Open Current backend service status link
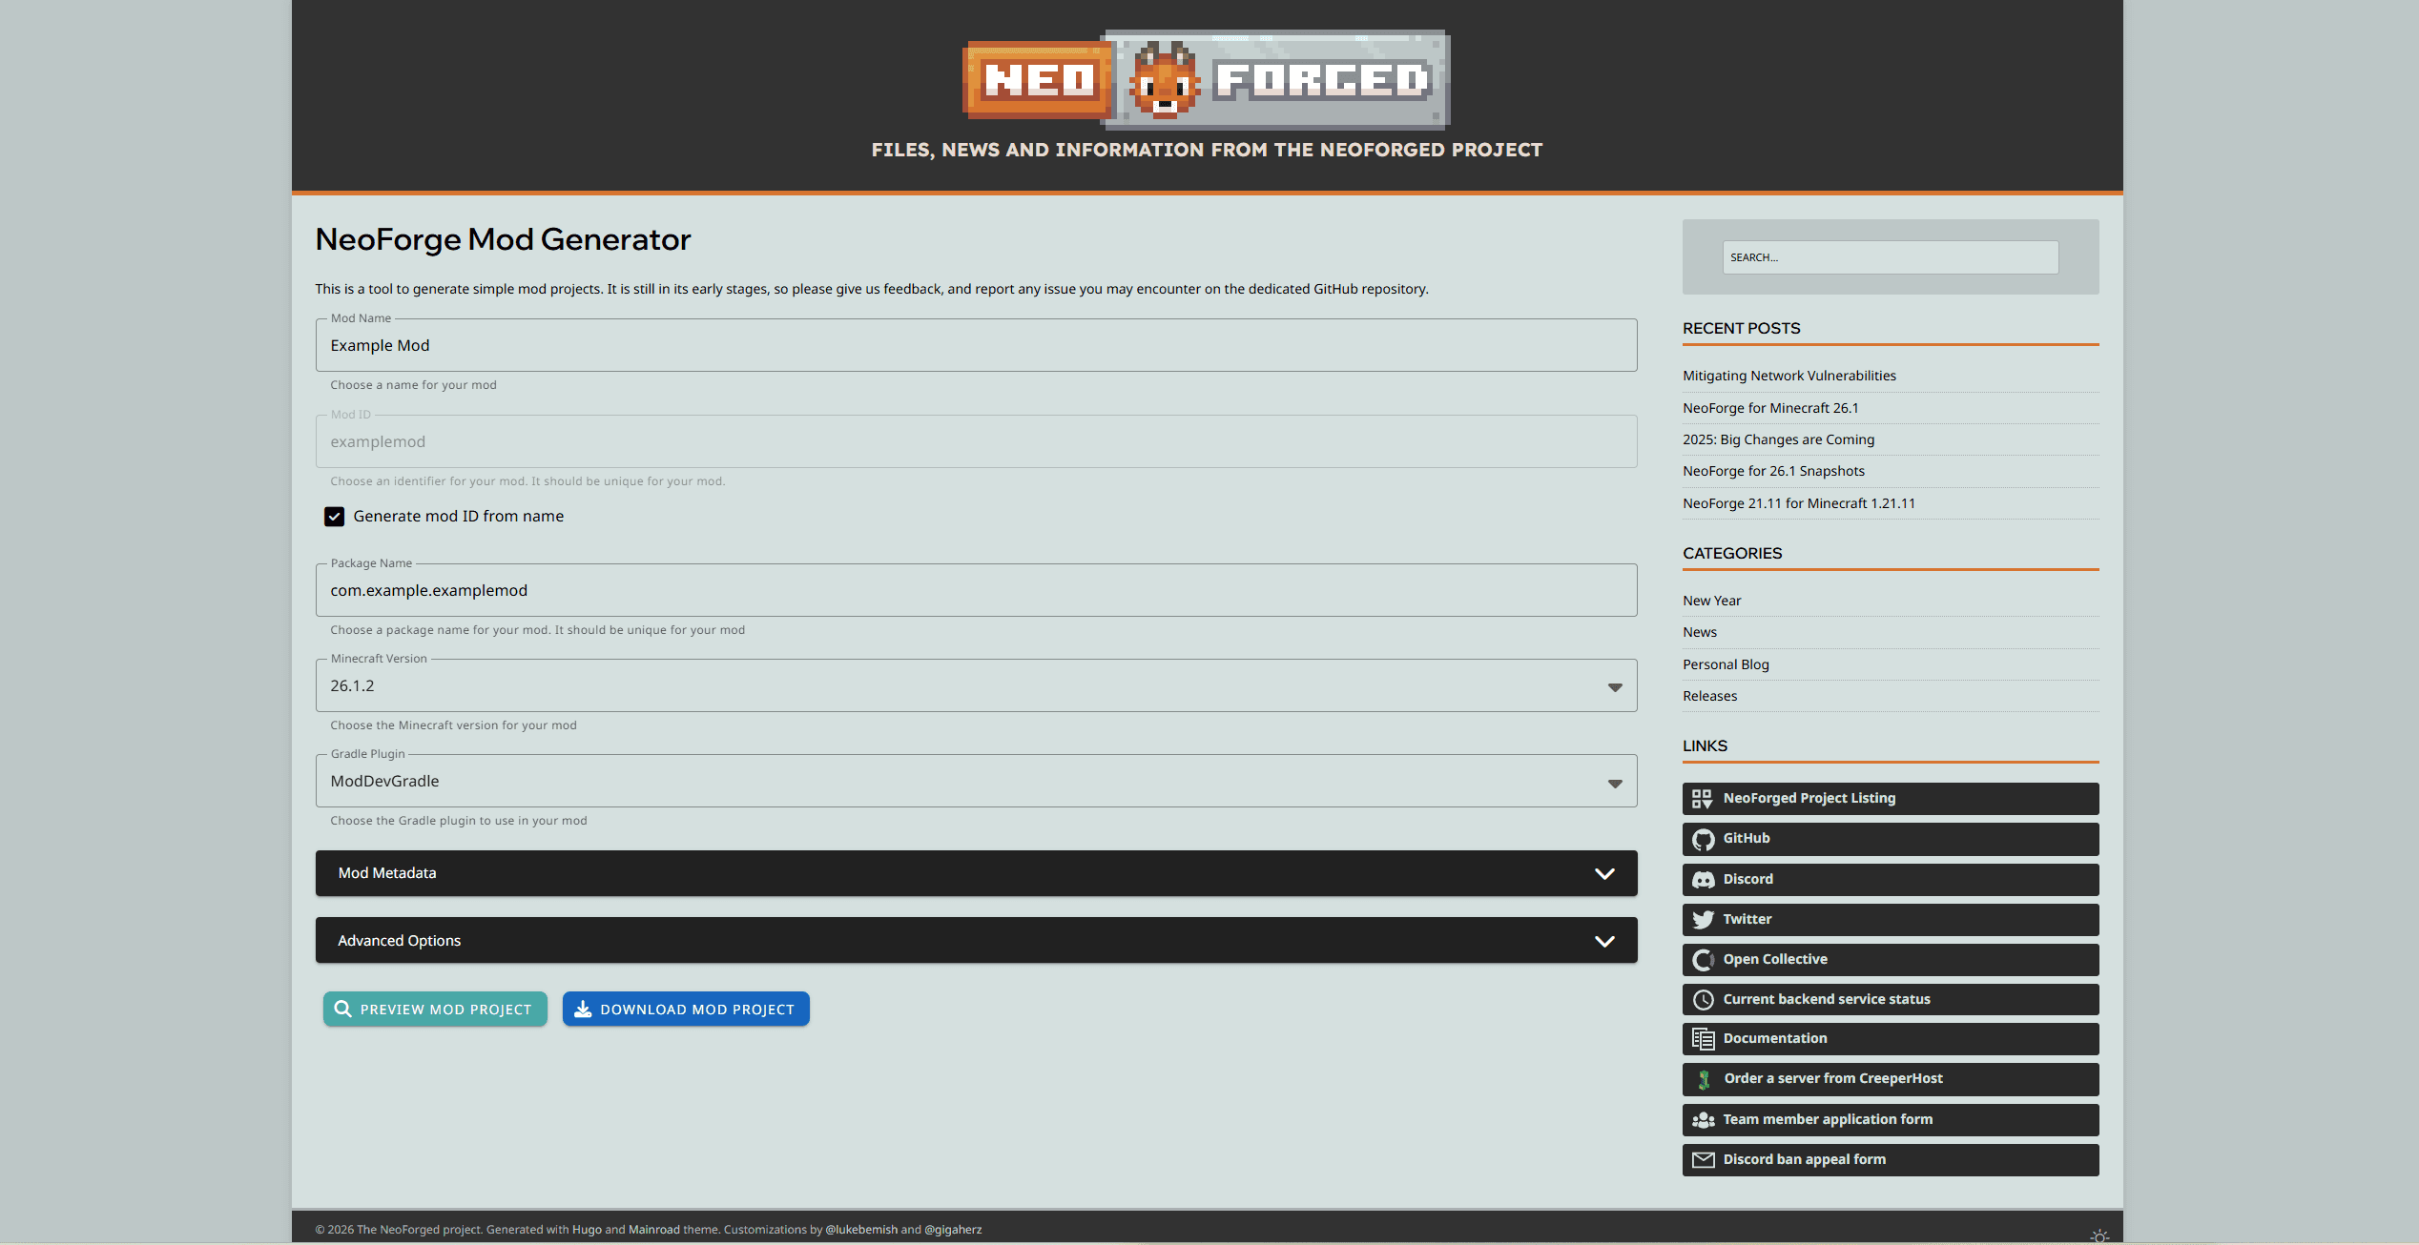Screen dimensions: 2419x1245 (x=1890, y=1000)
